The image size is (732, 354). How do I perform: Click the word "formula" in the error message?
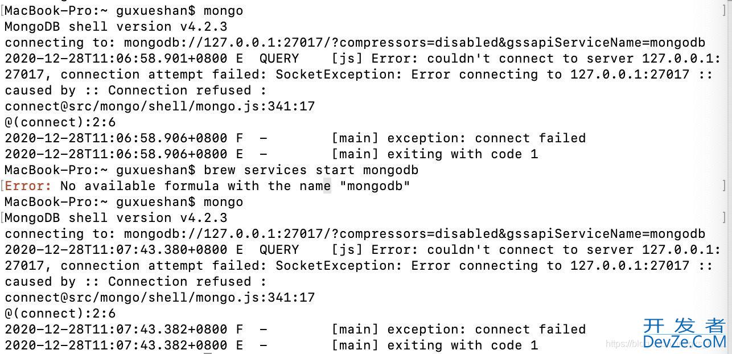191,186
